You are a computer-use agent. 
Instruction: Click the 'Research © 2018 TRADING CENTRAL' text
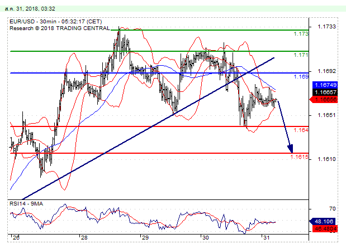60,28
